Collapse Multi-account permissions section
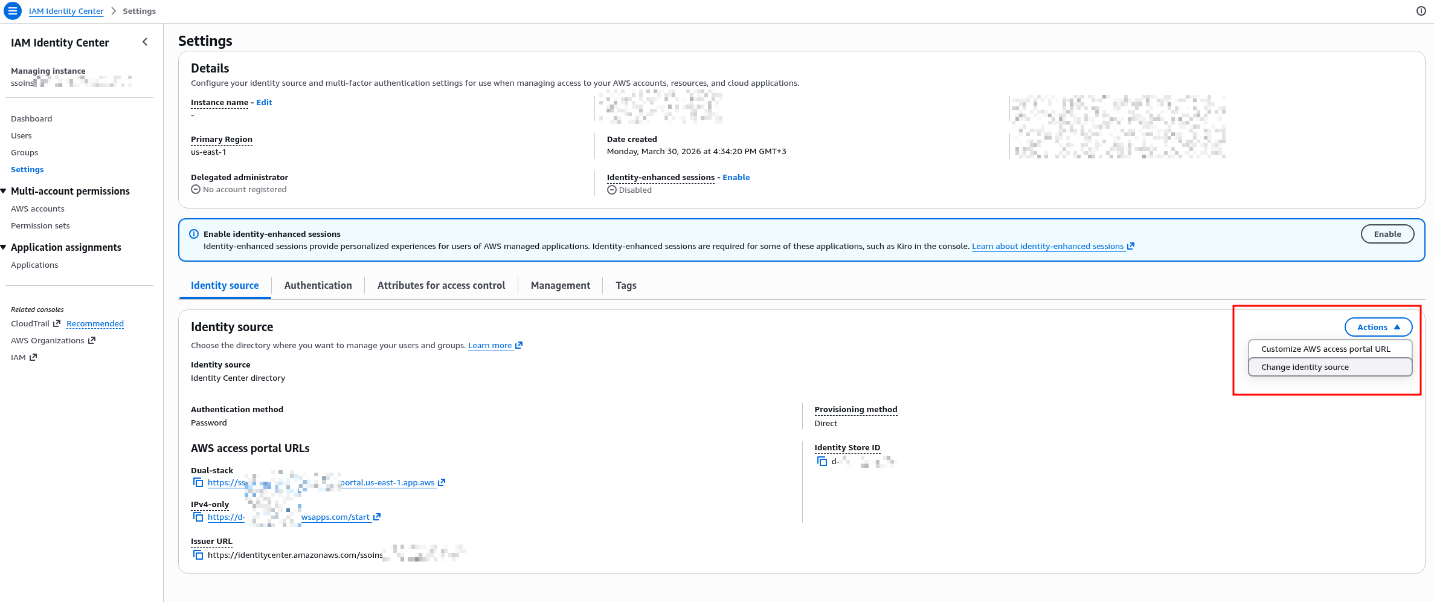 [4, 191]
